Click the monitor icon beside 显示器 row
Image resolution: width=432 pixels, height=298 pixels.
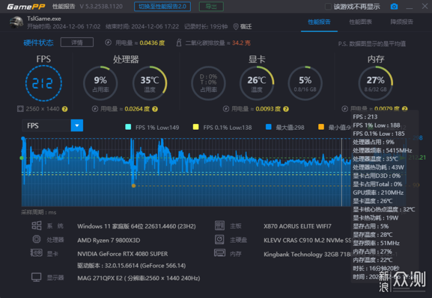(37, 278)
